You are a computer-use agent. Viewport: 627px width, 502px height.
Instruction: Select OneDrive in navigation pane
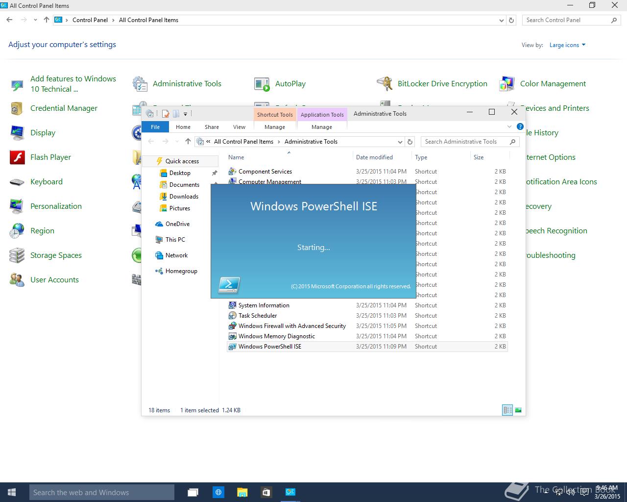pyautogui.click(x=177, y=224)
